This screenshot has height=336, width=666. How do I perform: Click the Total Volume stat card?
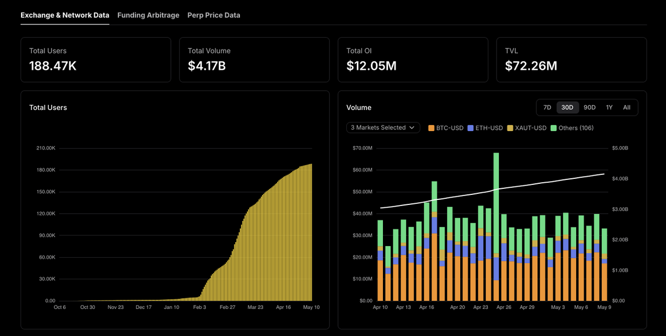click(254, 60)
